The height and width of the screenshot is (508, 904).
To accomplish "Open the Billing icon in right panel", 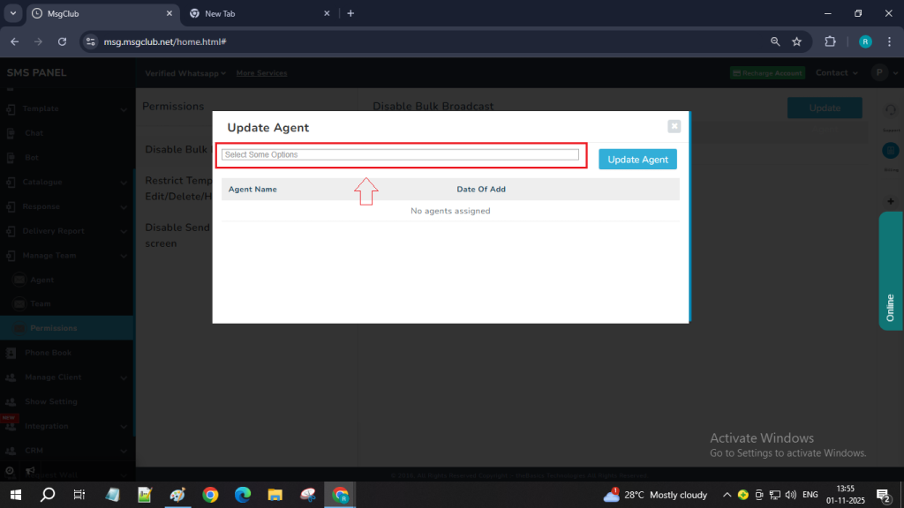I will (x=890, y=151).
